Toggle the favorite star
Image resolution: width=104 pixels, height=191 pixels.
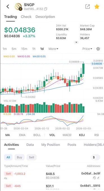[97, 6]
